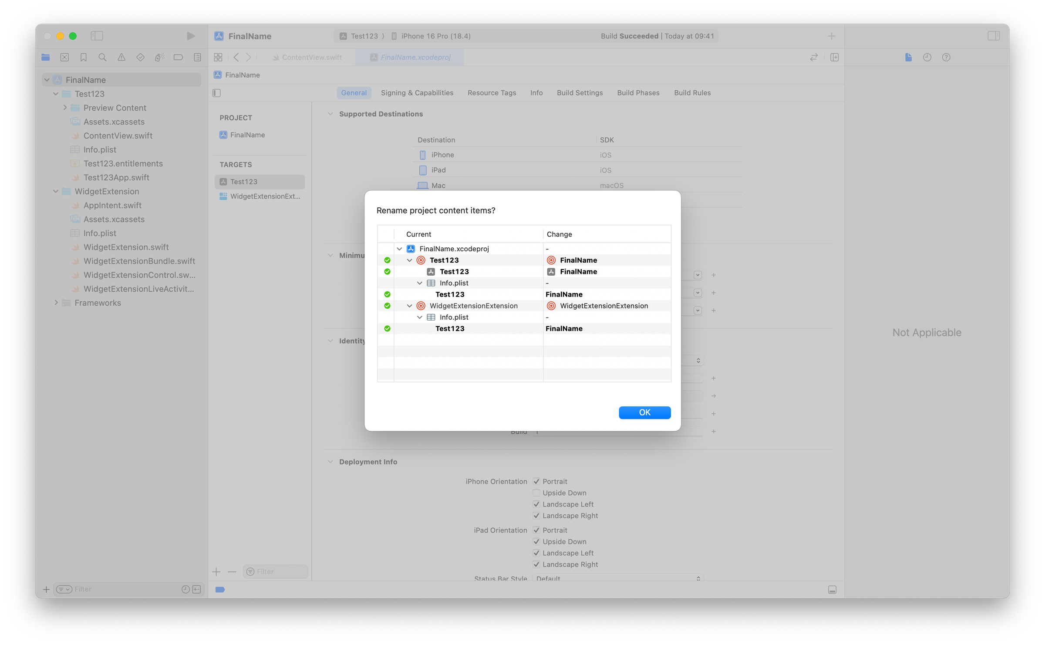Open the Signing & Capabilities tab
Viewport: 1045px width, 645px height.
(417, 93)
